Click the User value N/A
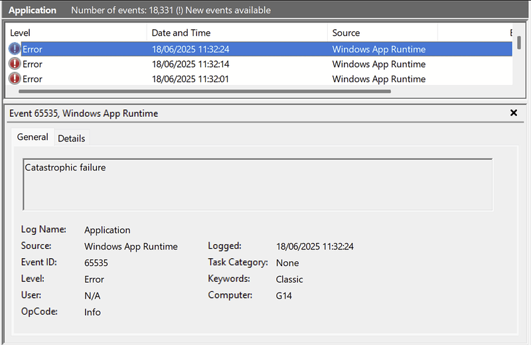 point(92,295)
